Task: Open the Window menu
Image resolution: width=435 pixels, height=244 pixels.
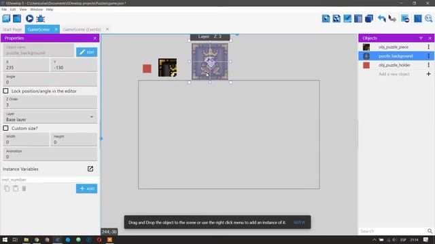Action: tap(36, 9)
